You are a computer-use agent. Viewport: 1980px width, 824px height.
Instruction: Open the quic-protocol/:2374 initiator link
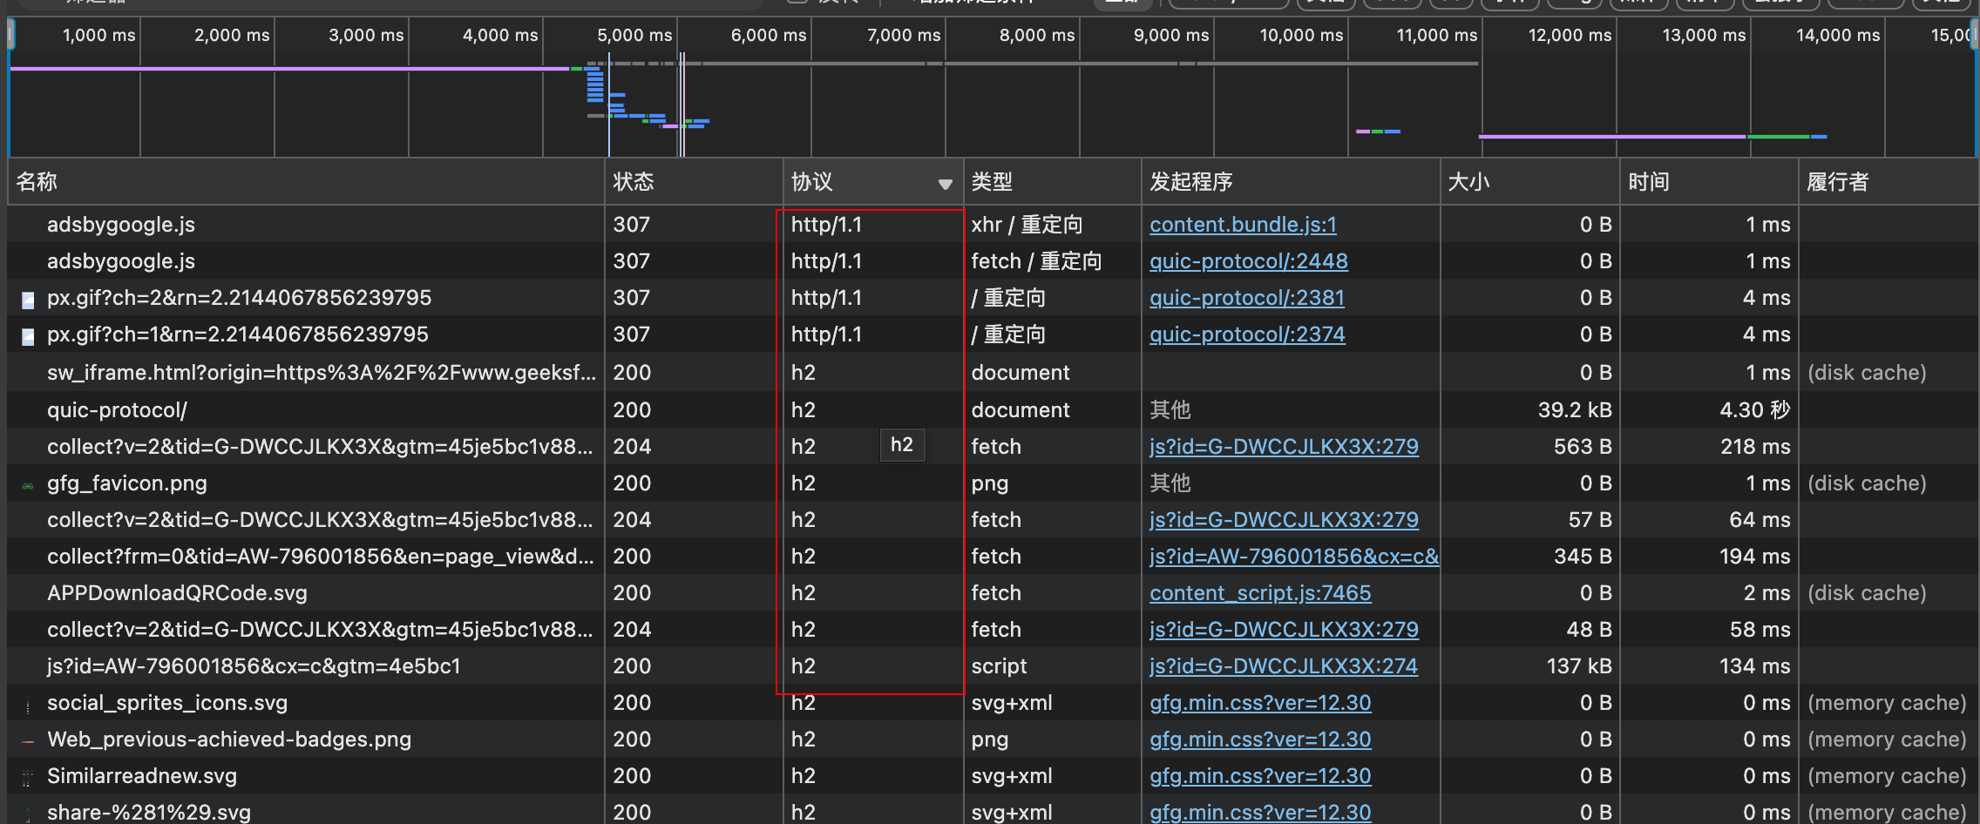coord(1247,334)
